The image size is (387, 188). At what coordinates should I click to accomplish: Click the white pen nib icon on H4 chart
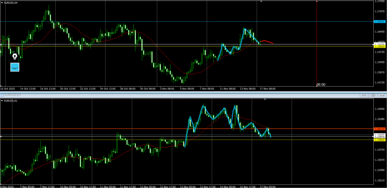coord(15,57)
